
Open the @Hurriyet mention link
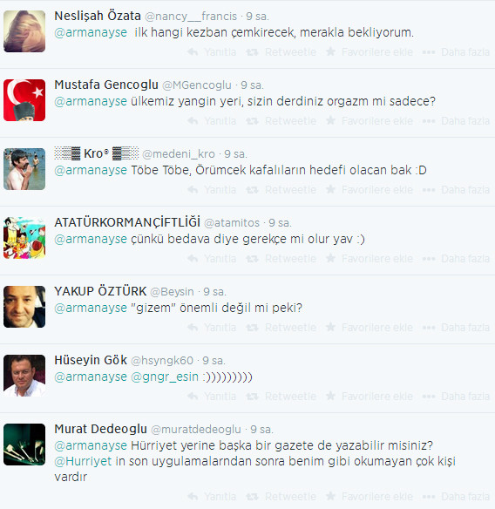pos(83,461)
